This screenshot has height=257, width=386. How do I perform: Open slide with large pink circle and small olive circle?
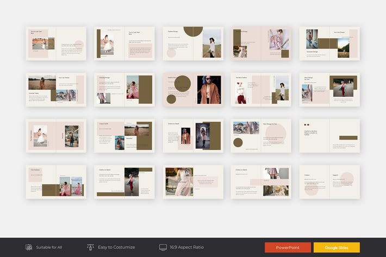[x=261, y=136]
